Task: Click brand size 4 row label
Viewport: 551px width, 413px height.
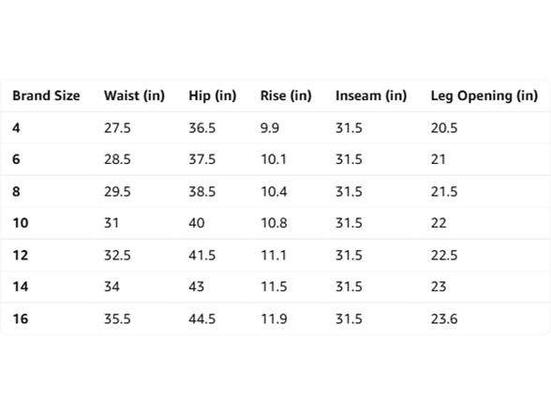Action: tap(16, 127)
